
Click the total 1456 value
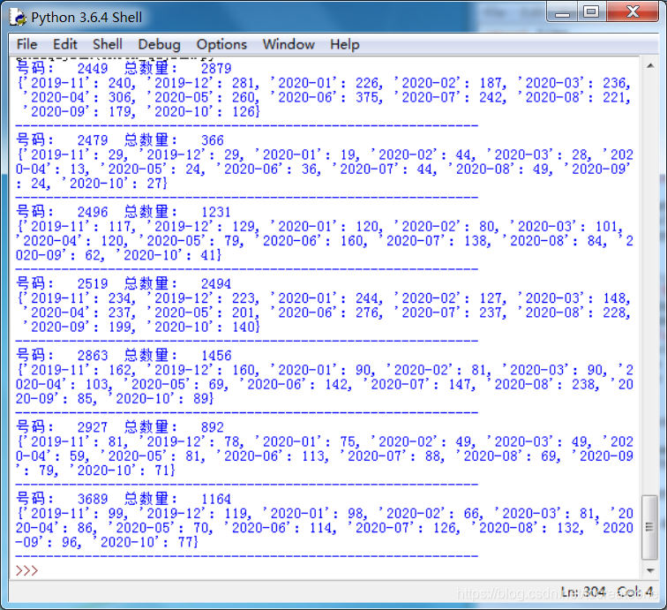click(x=216, y=356)
